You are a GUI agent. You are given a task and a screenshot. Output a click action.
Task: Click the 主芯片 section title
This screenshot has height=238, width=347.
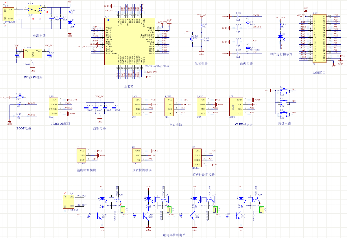129,86
